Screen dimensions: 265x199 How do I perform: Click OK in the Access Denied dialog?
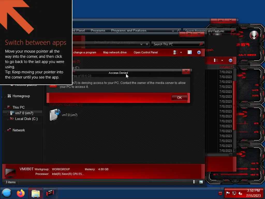[x=180, y=98]
